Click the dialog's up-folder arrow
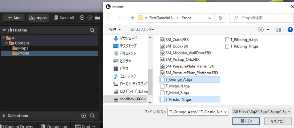The width and height of the screenshot is (294, 128). (x=133, y=18)
